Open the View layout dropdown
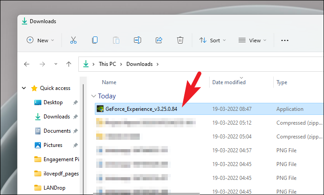Image resolution: width=324 pixels, height=195 pixels. (252, 41)
